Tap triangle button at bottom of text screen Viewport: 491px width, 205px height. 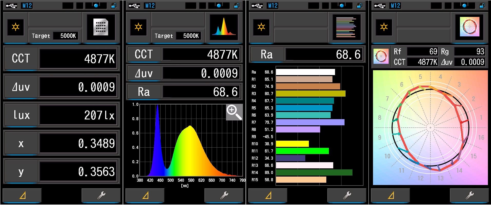click(22, 196)
